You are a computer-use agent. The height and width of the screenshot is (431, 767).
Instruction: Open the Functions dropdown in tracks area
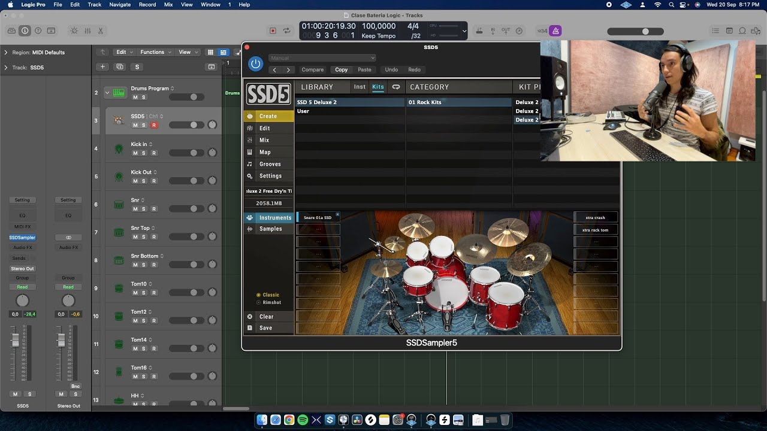coord(155,52)
